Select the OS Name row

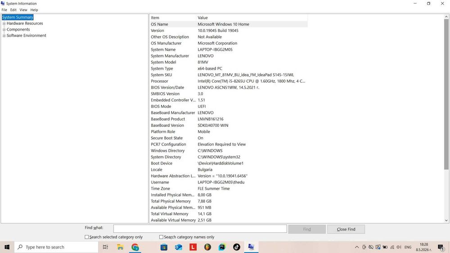click(x=229, y=24)
